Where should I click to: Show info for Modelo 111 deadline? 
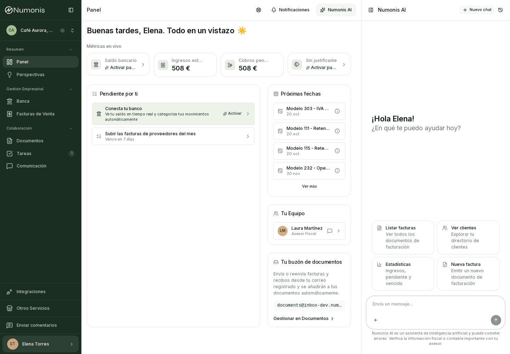pyautogui.click(x=337, y=131)
